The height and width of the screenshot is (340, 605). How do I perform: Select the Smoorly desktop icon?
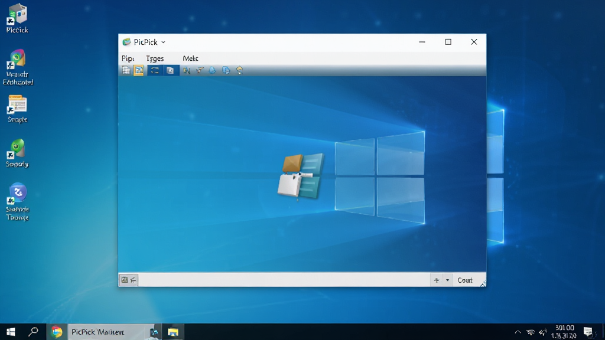point(17,153)
